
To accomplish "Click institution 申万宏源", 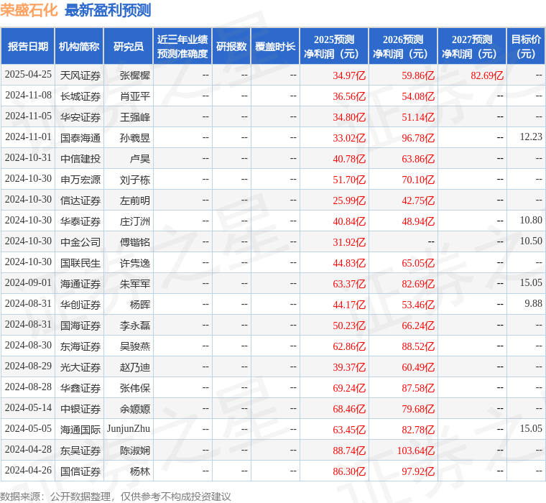I will pyautogui.click(x=80, y=180).
